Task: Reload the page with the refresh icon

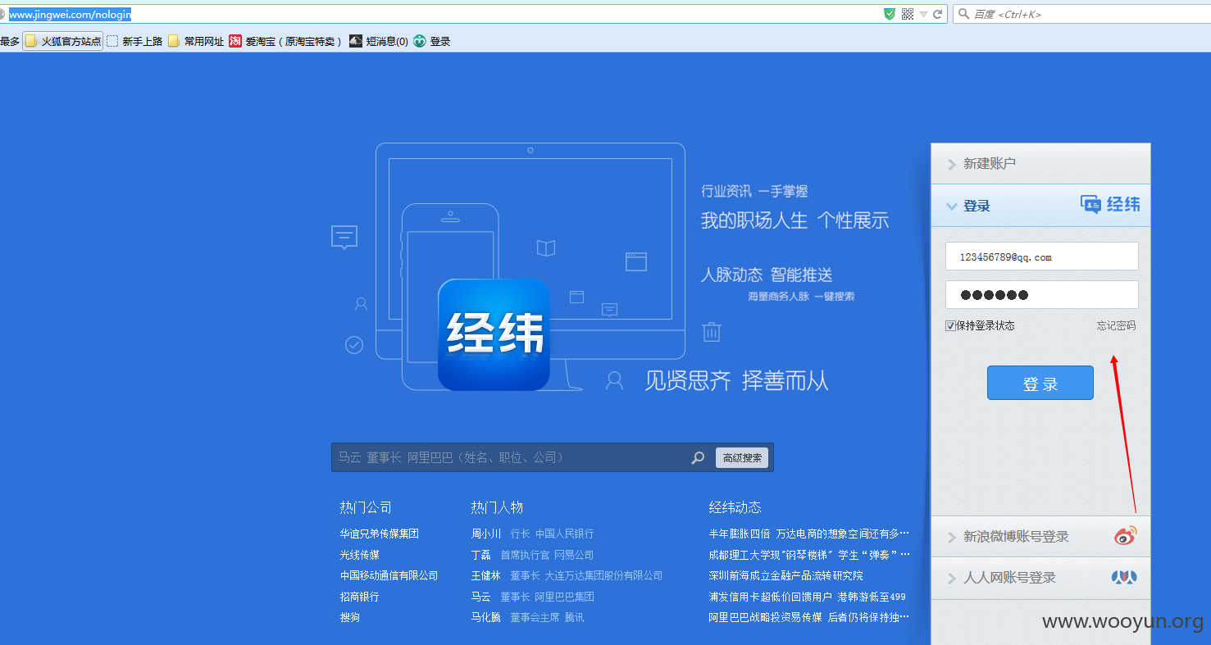Action: pyautogui.click(x=937, y=14)
